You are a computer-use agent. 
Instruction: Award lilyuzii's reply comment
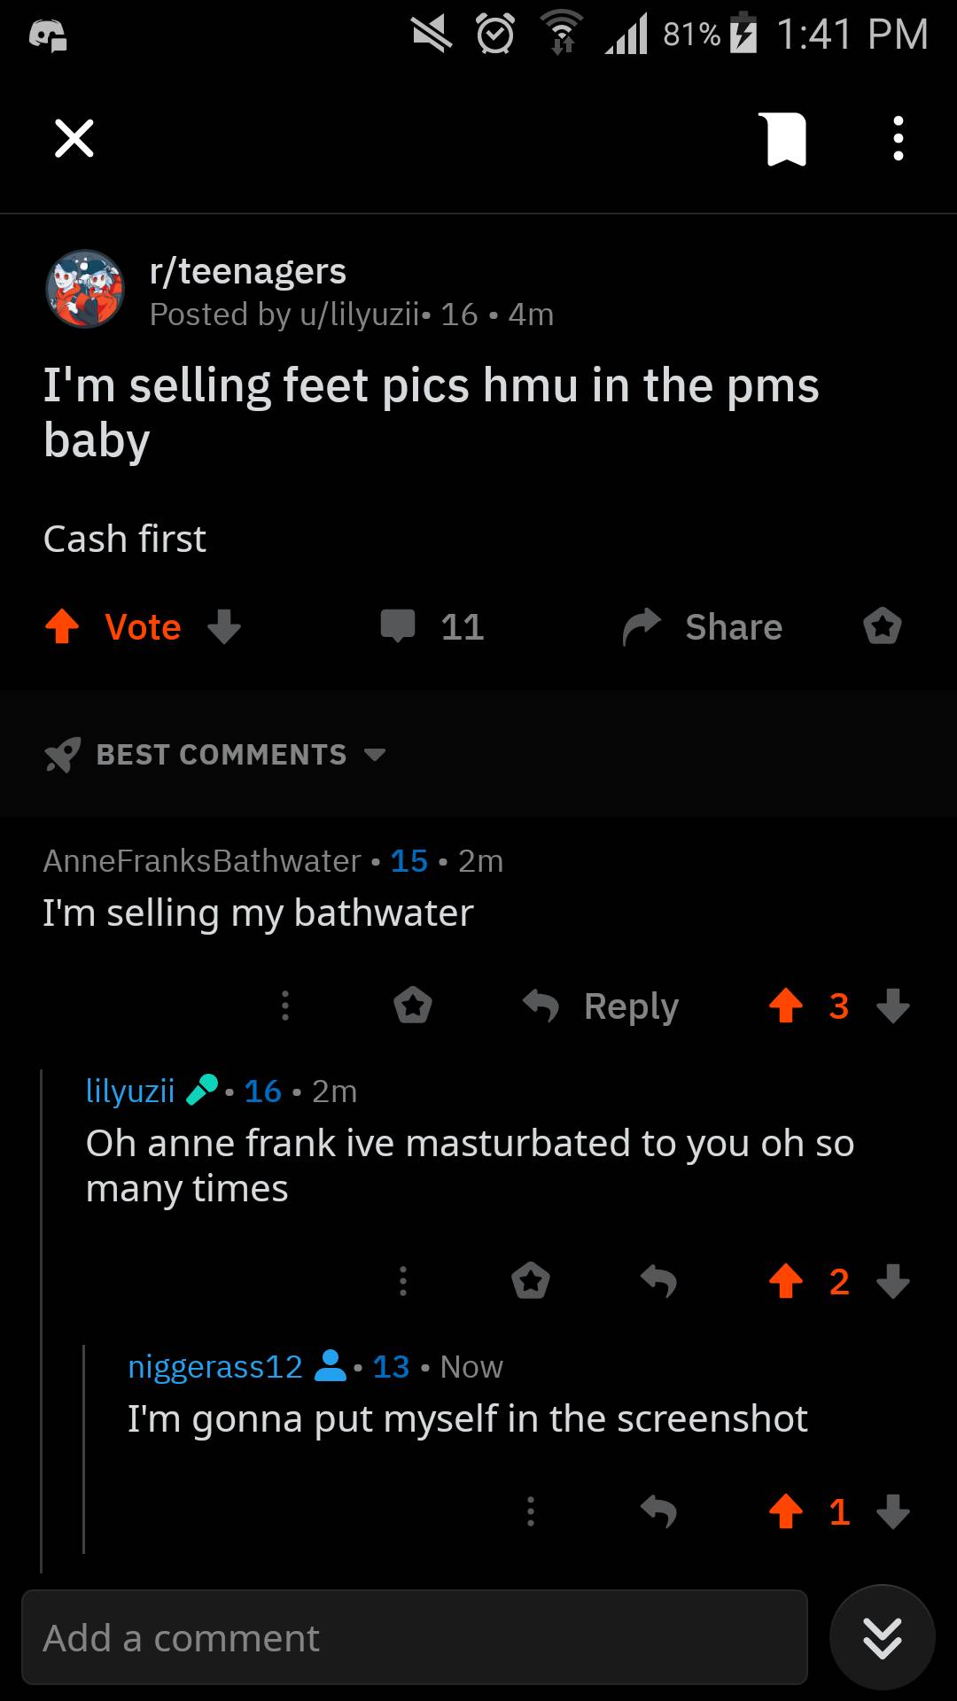[x=531, y=1281]
